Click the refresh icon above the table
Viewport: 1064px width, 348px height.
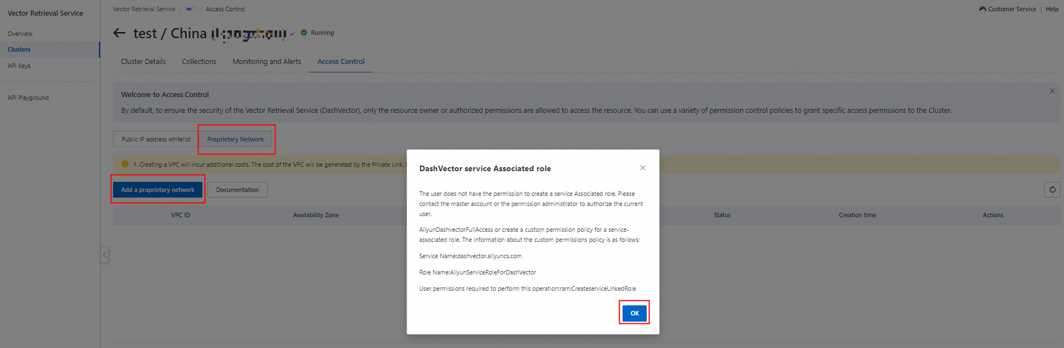pyautogui.click(x=1052, y=190)
